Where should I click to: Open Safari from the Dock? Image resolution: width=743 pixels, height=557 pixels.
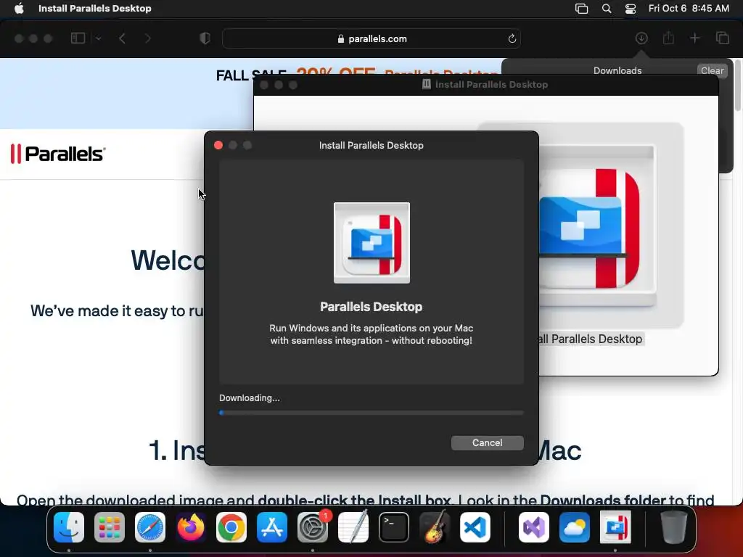click(x=150, y=527)
